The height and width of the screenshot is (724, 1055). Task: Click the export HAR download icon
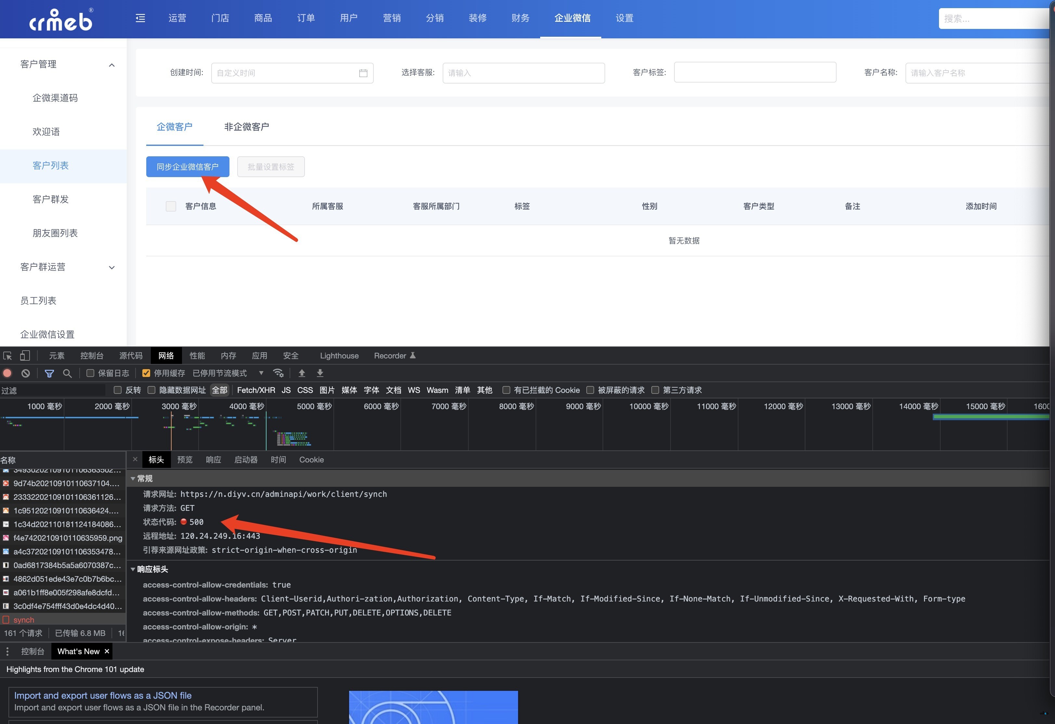pyautogui.click(x=320, y=373)
